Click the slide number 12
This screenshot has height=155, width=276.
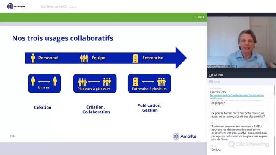click(x=13, y=136)
